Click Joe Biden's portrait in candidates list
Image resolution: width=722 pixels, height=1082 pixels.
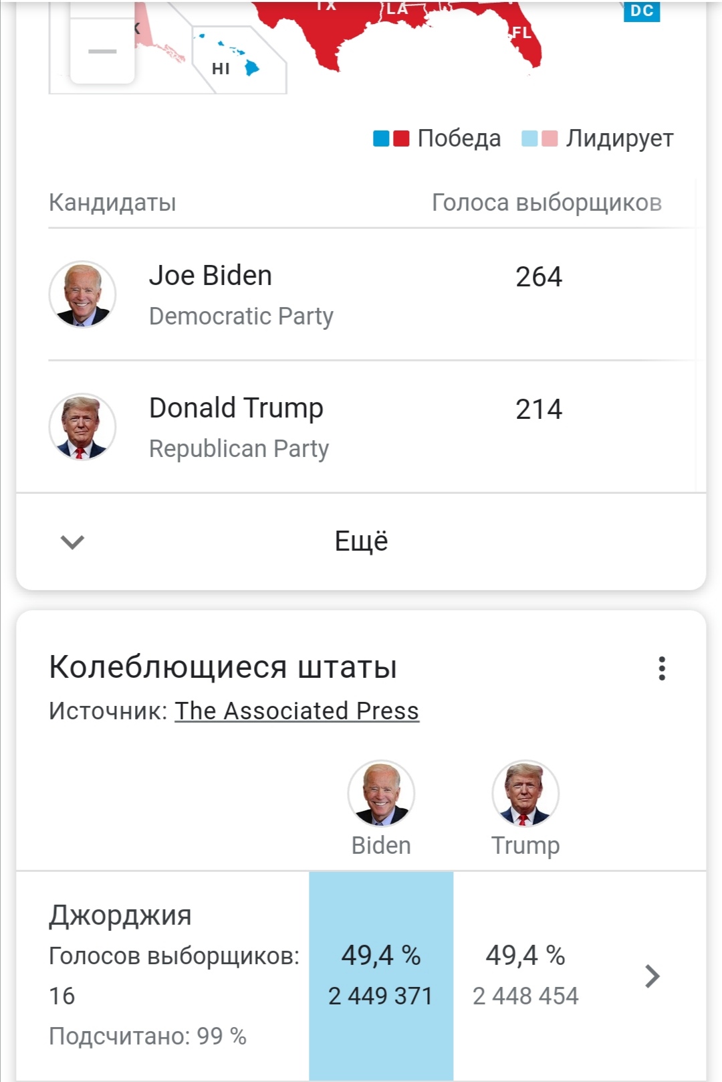coord(82,294)
